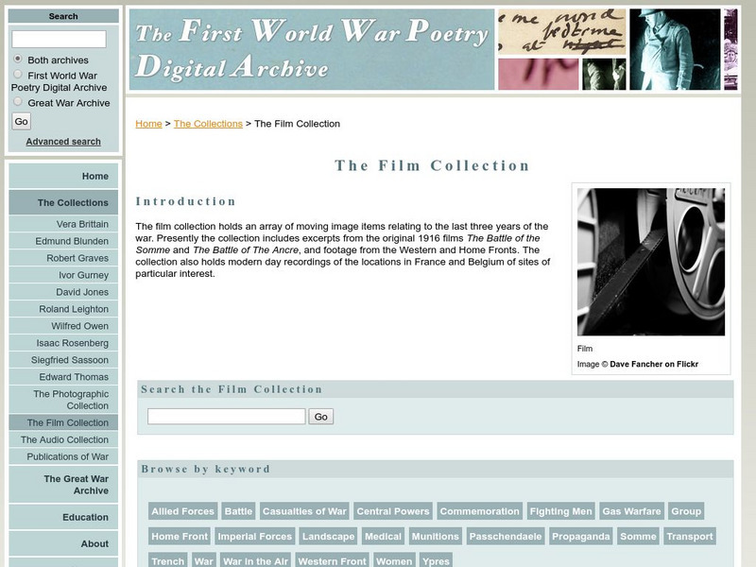Viewport: 756px width, 567px height.
Task: Click the Film Collection search input box
Action: click(227, 417)
